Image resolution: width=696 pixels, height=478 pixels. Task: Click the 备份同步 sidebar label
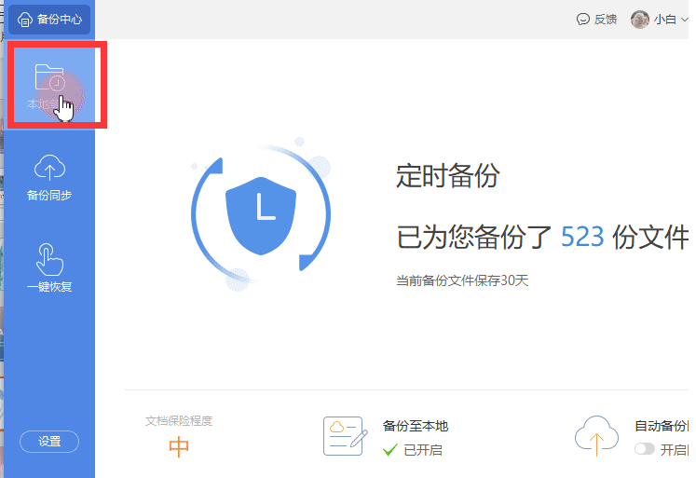click(48, 196)
